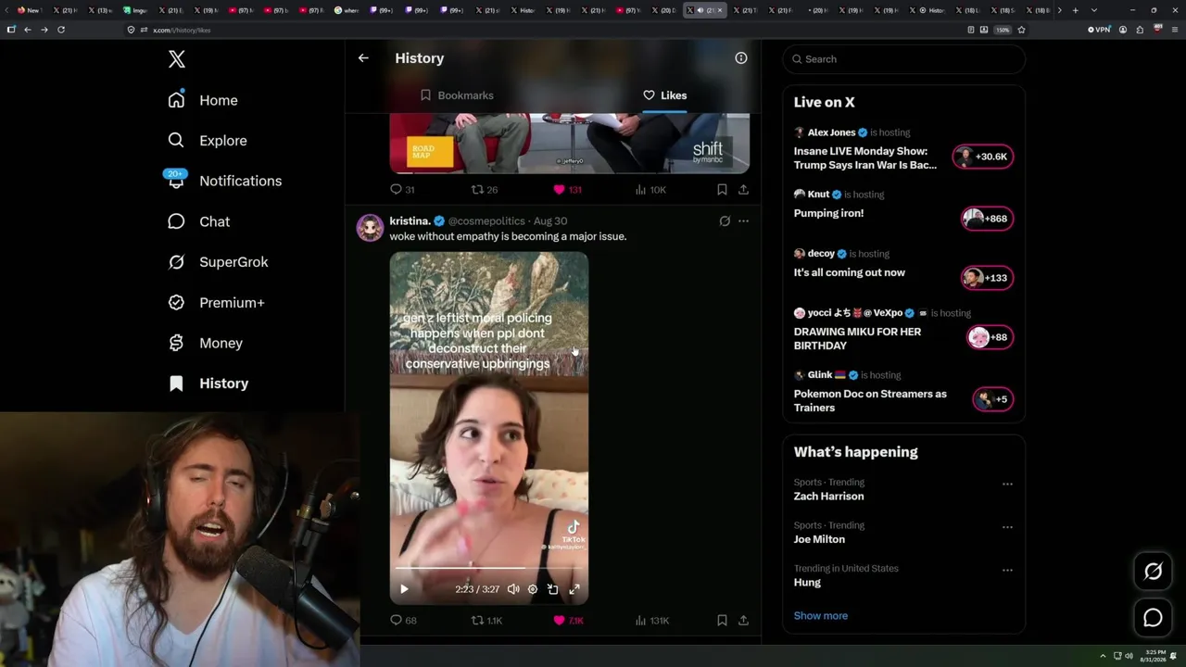Join Knut's Pumping iron live
The image size is (1186, 667).
pyautogui.click(x=987, y=219)
